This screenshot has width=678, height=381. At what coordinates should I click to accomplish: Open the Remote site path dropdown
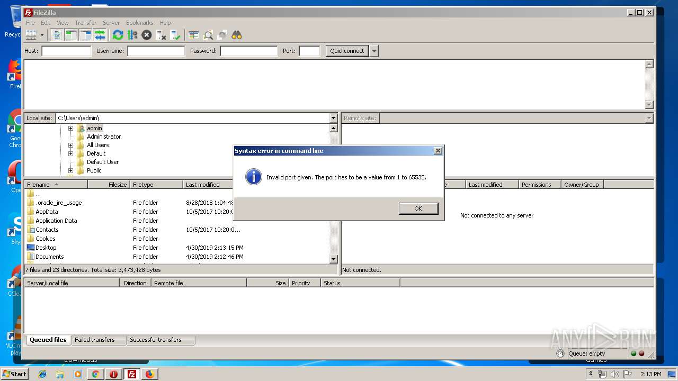click(649, 118)
